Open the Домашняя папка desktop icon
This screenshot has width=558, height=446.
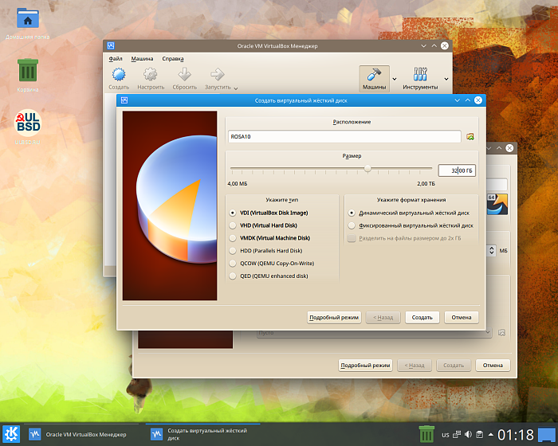point(28,18)
